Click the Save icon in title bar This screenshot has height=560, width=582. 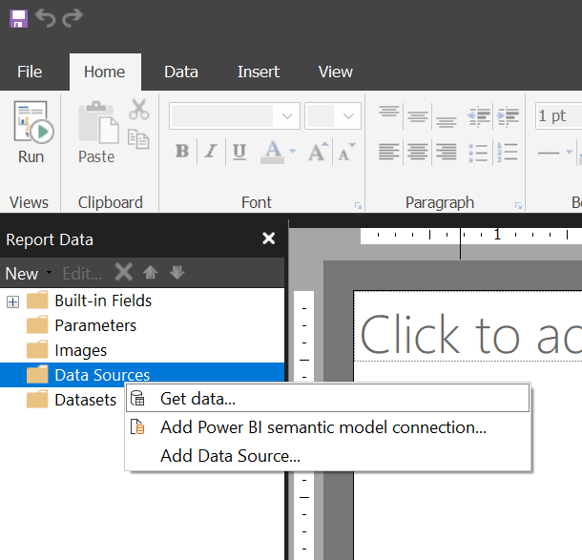(x=19, y=17)
